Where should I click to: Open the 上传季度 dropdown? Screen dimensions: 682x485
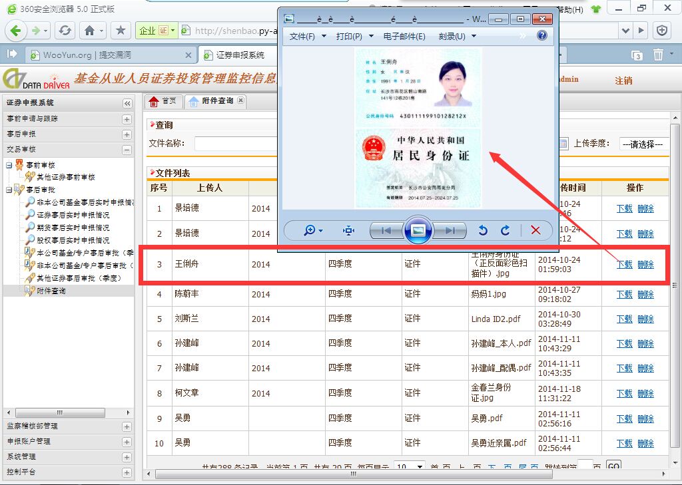(x=643, y=144)
